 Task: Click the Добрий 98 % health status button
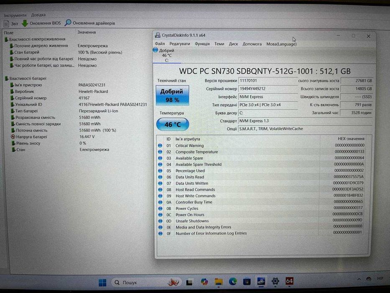pos(172,95)
